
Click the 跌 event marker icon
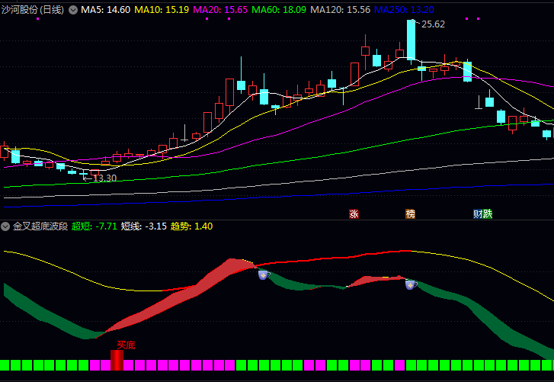488,214
